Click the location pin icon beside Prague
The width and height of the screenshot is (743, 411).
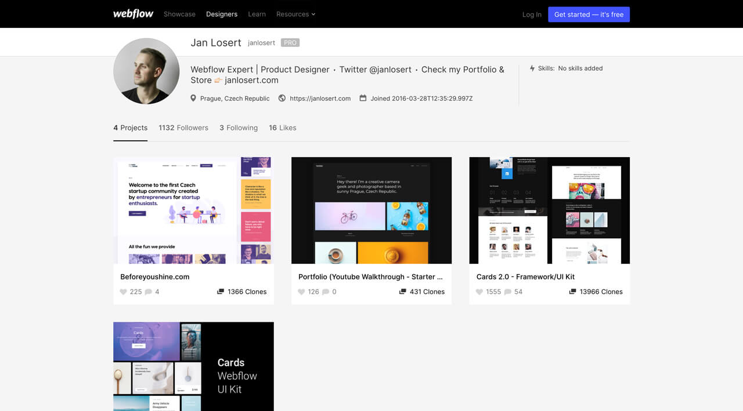pyautogui.click(x=193, y=99)
